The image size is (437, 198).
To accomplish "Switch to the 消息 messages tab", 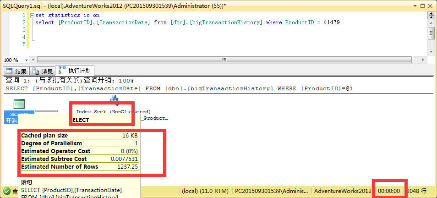I will [43, 71].
